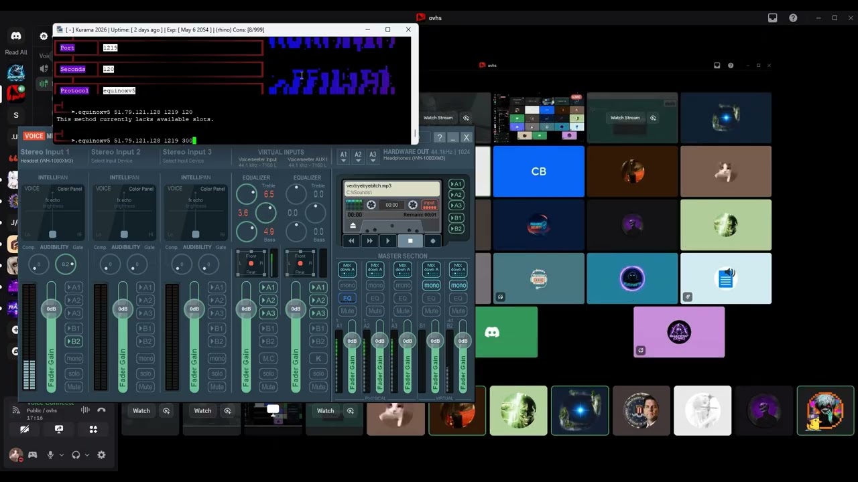The image size is (858, 482).
Task: Open the Discord inbox icon in title bar
Action: [x=772, y=18]
